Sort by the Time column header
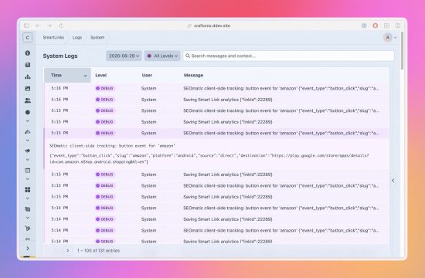The height and width of the screenshot is (278, 425). click(67, 76)
